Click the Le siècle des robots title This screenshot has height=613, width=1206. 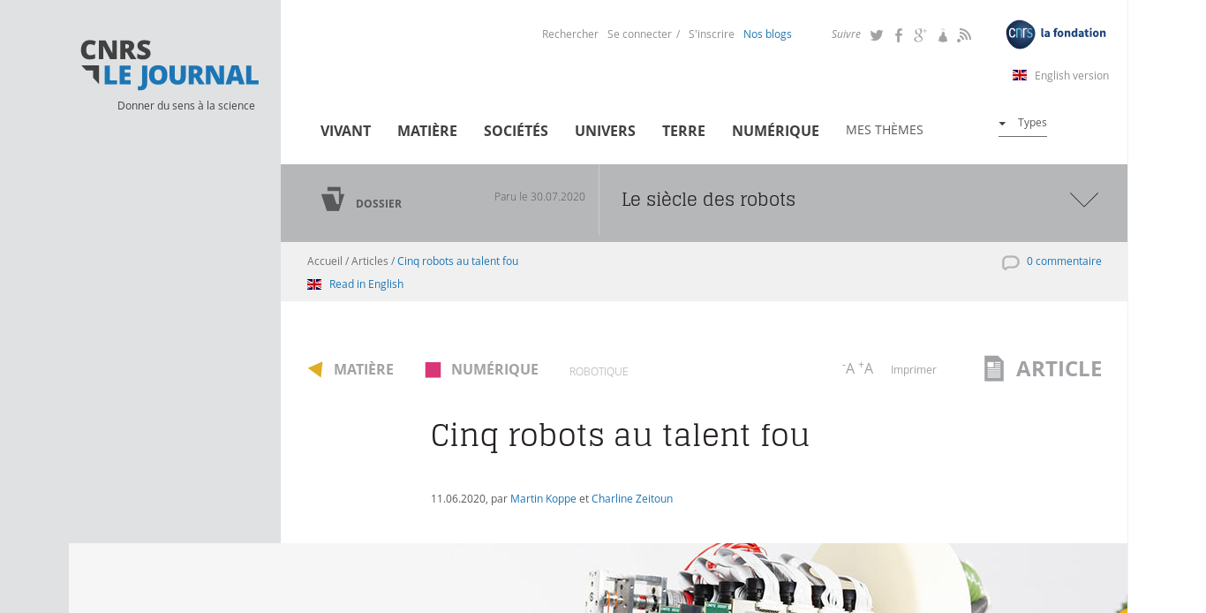point(708,200)
